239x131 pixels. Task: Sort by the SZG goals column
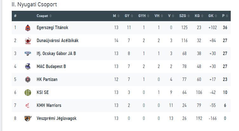[x=184, y=16]
